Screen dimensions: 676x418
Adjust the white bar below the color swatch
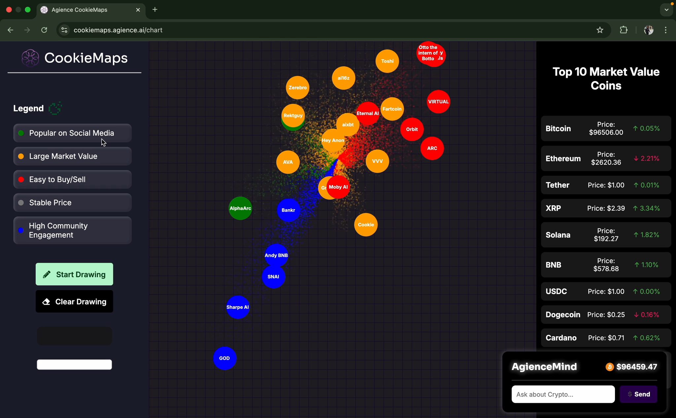[74, 365]
